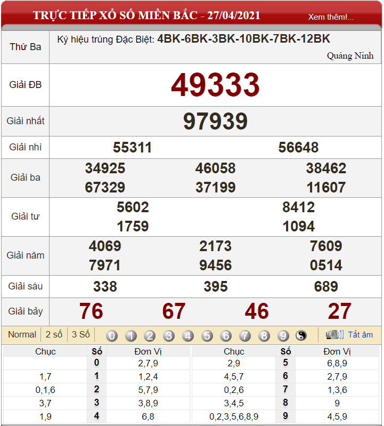The height and width of the screenshot is (426, 384).
Task: Click the number 4 ball icon
Action: pos(188,336)
